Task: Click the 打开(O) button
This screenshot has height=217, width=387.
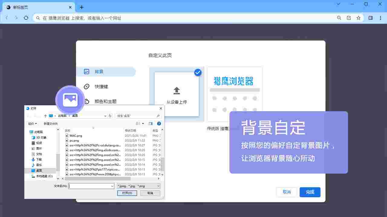Action: click(127, 193)
